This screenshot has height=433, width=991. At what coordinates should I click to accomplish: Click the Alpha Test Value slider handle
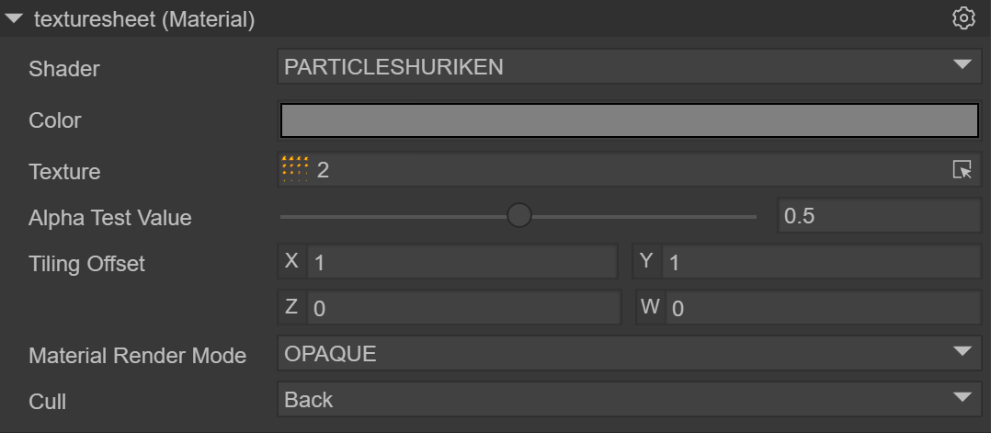click(x=519, y=216)
